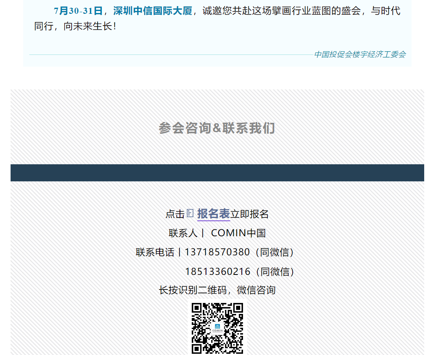Click the 参会咨询&联系我们 heading
The height and width of the screenshot is (355, 436).
[x=217, y=128]
